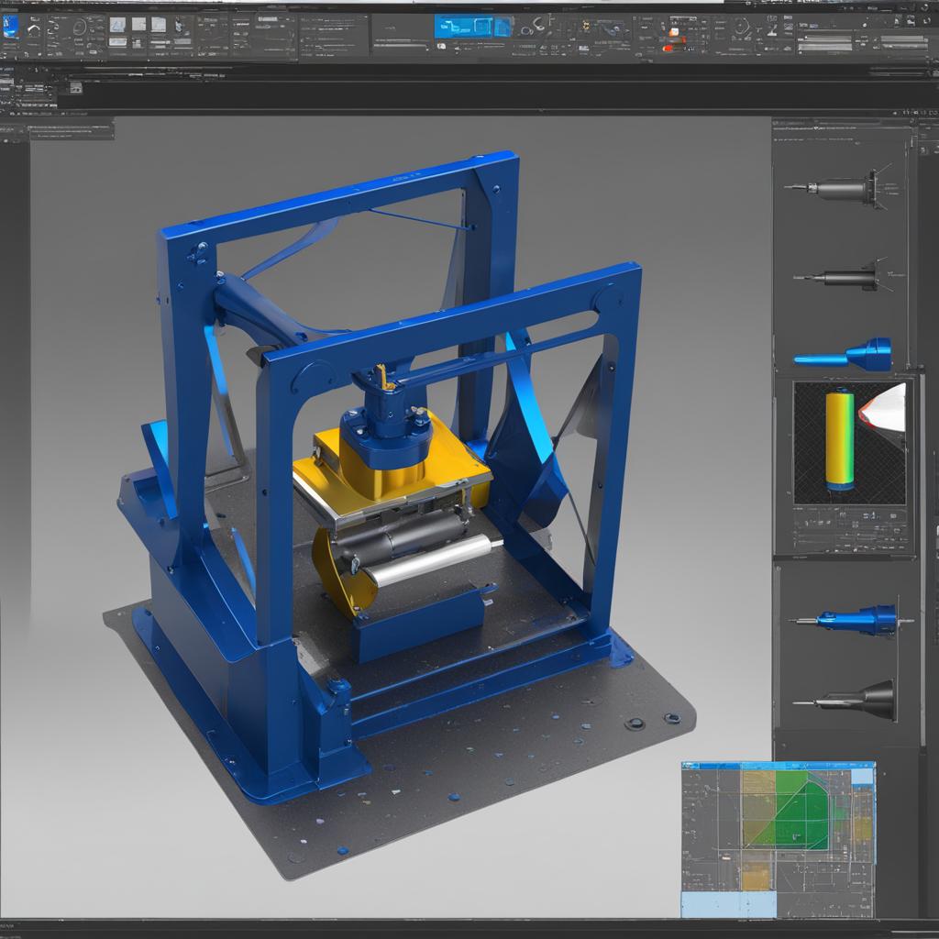Screen dimensions: 939x939
Task: Click the silver cylinder on the 3D model
Action: [x=433, y=560]
